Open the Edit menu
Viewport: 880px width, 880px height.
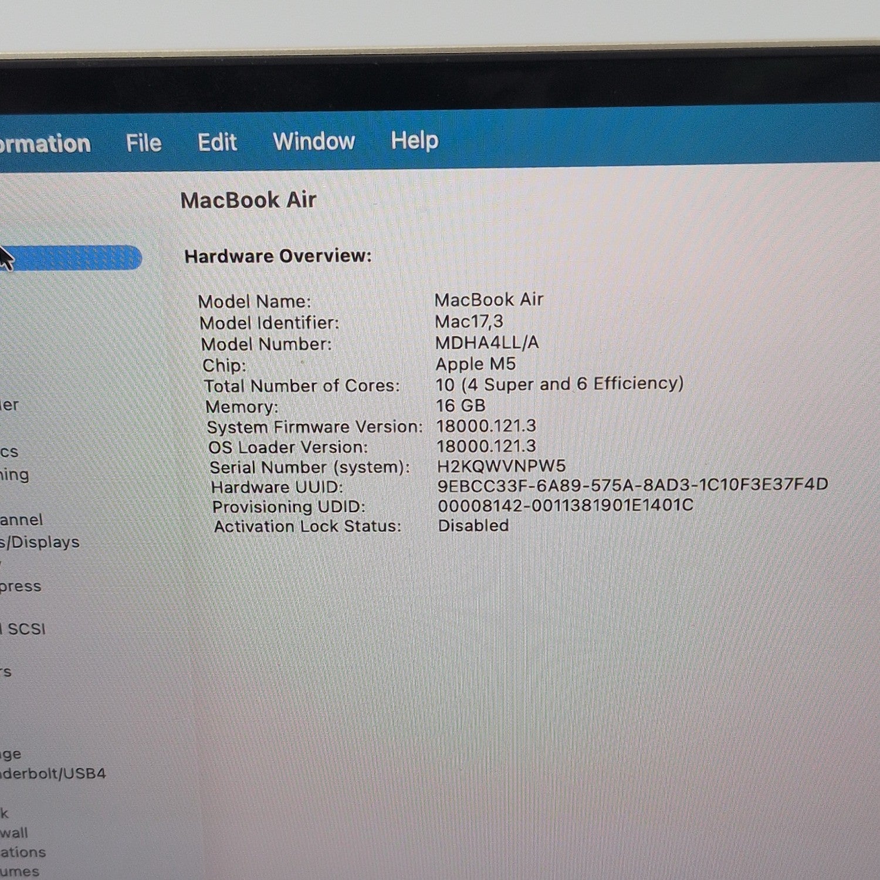[217, 142]
